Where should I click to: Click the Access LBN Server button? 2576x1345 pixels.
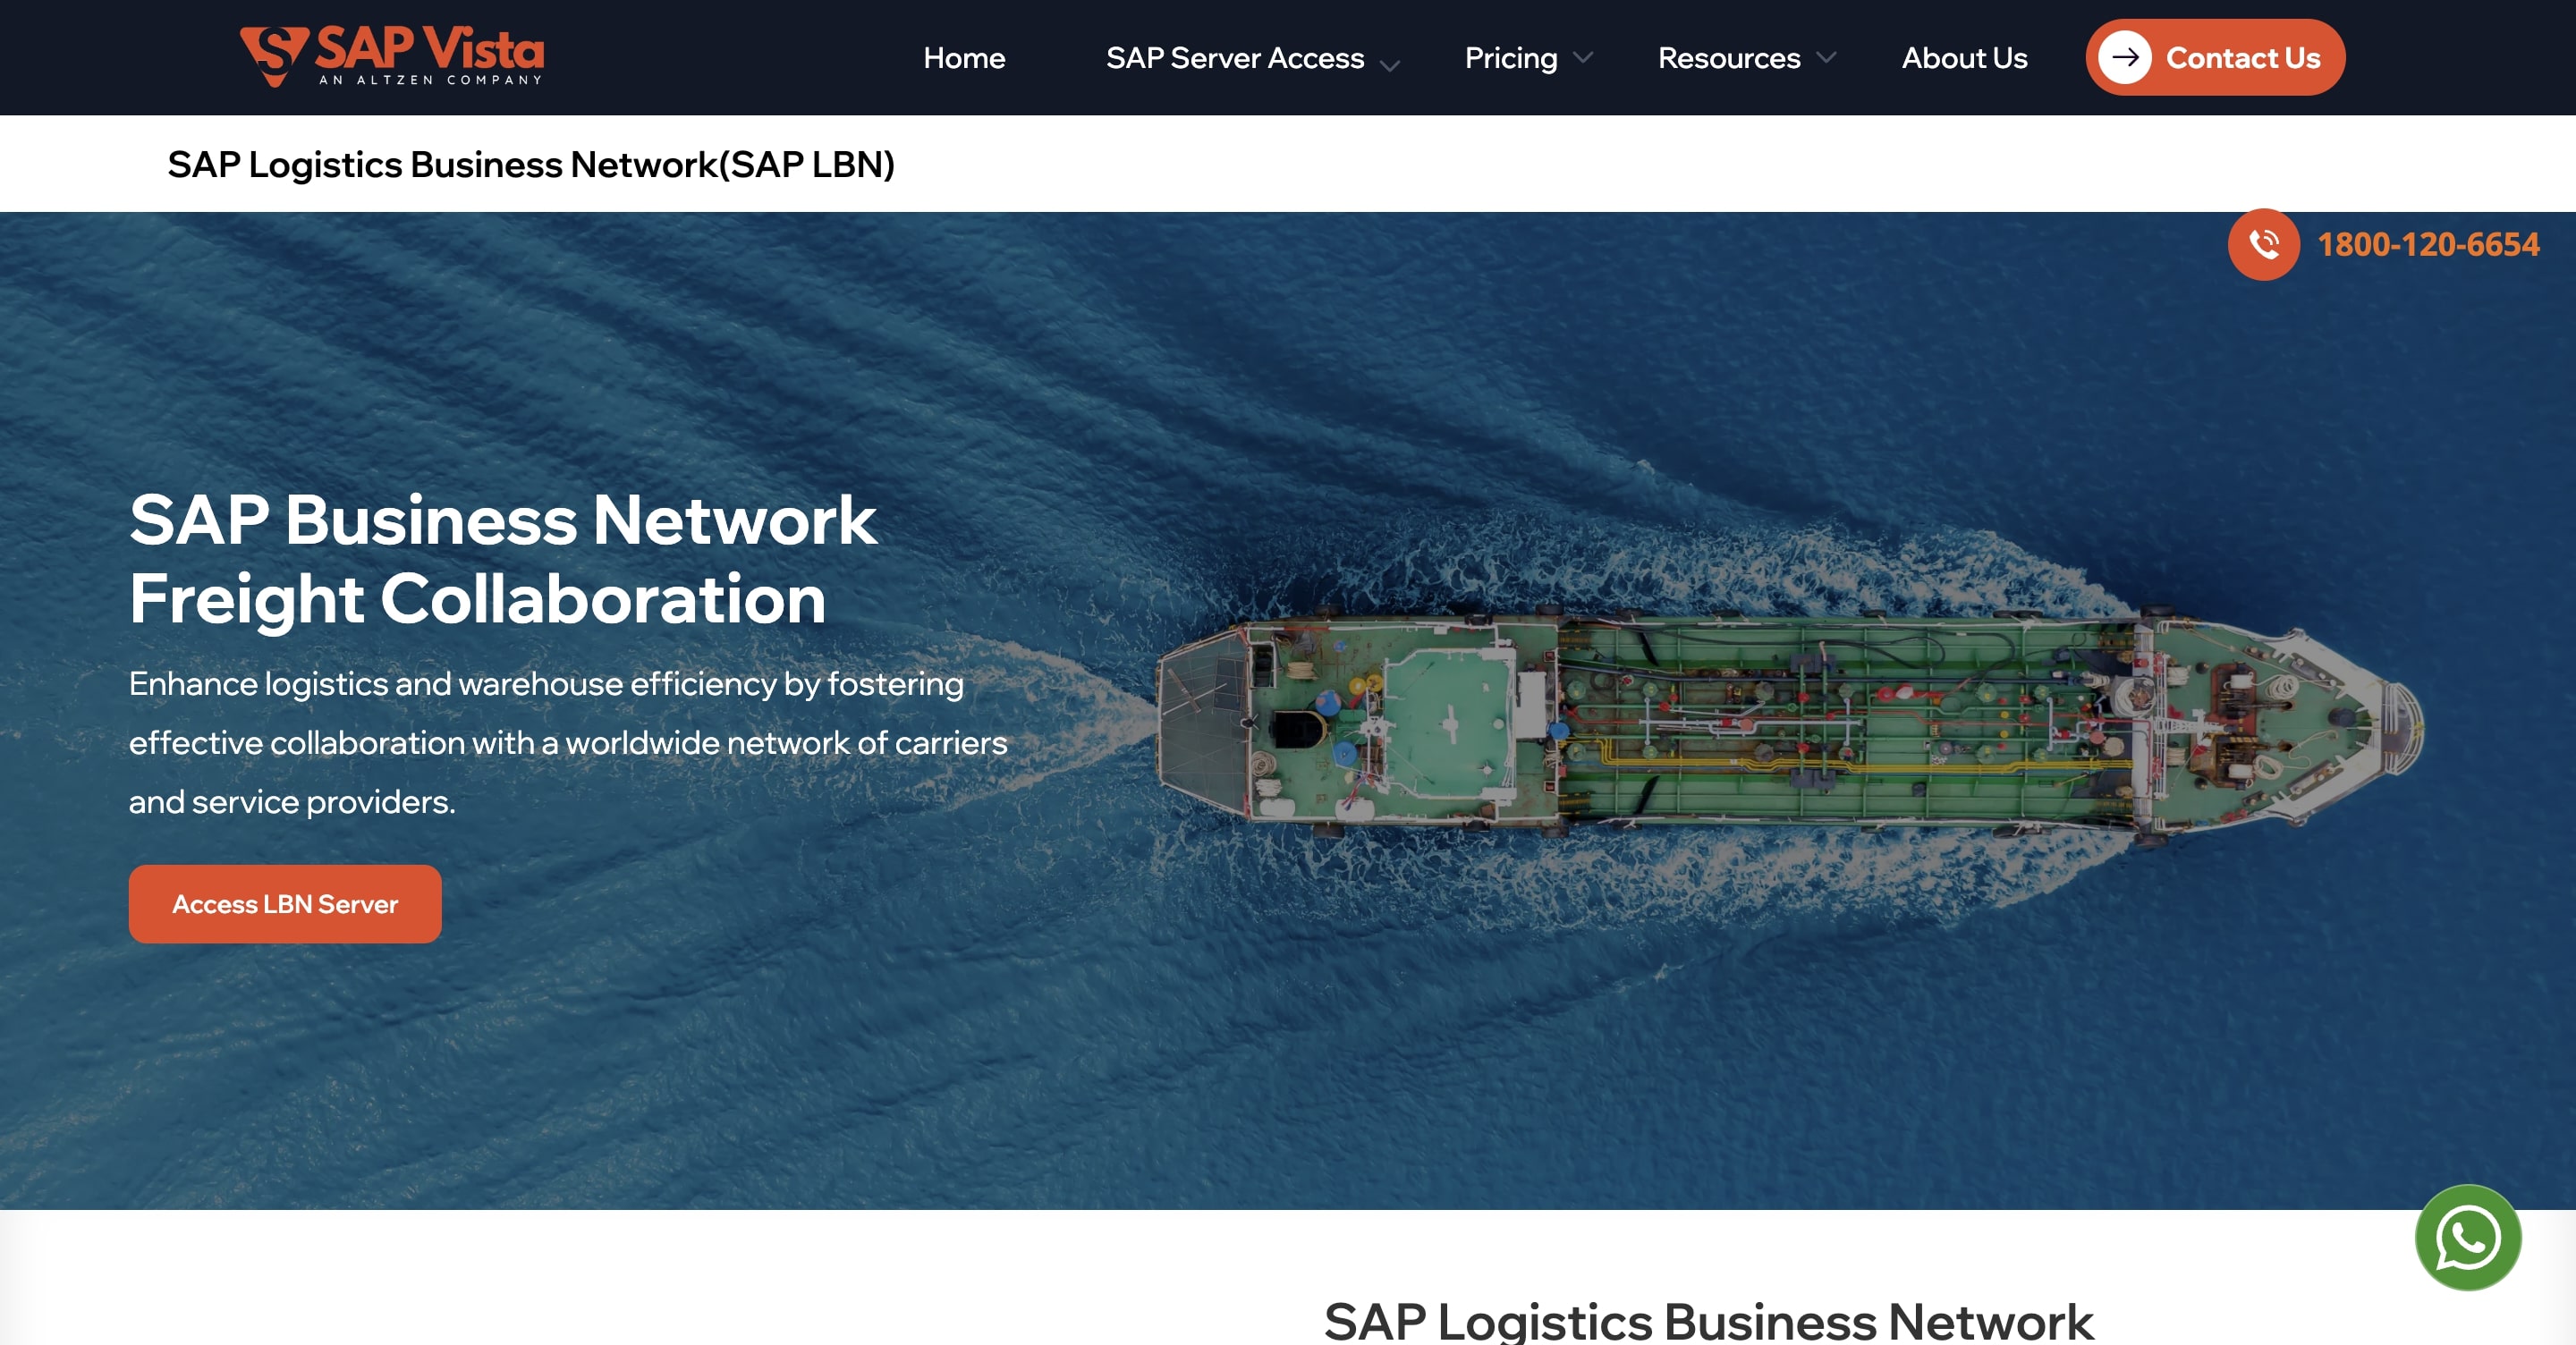coord(284,903)
